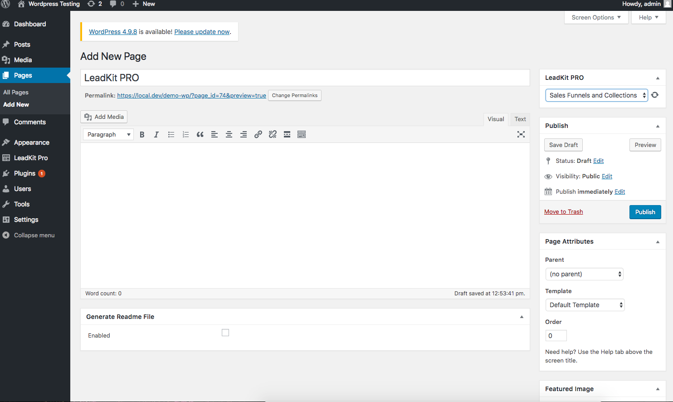Click Add New under Pages

(16, 104)
